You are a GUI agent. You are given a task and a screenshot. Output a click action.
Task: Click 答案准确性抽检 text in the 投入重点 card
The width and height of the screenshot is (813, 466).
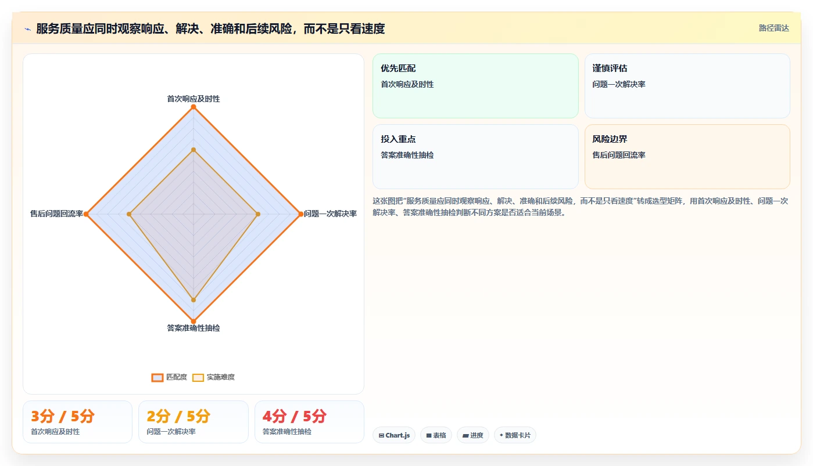407,155
